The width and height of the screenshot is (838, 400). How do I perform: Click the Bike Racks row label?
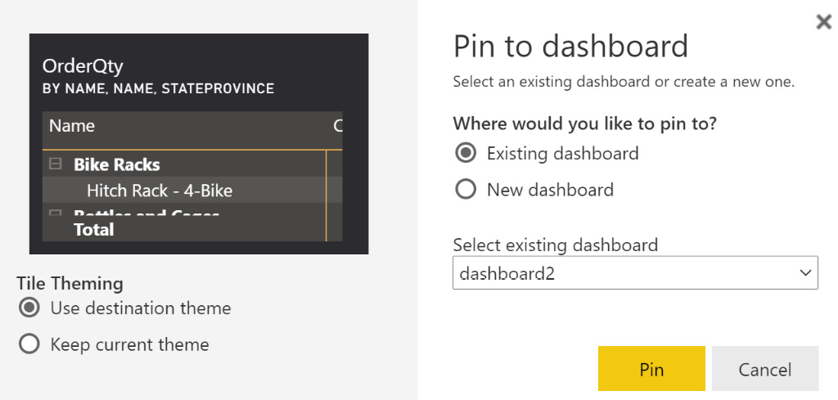point(117,164)
